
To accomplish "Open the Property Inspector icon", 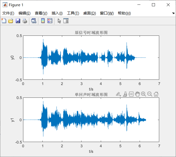I will tap(66, 21).
